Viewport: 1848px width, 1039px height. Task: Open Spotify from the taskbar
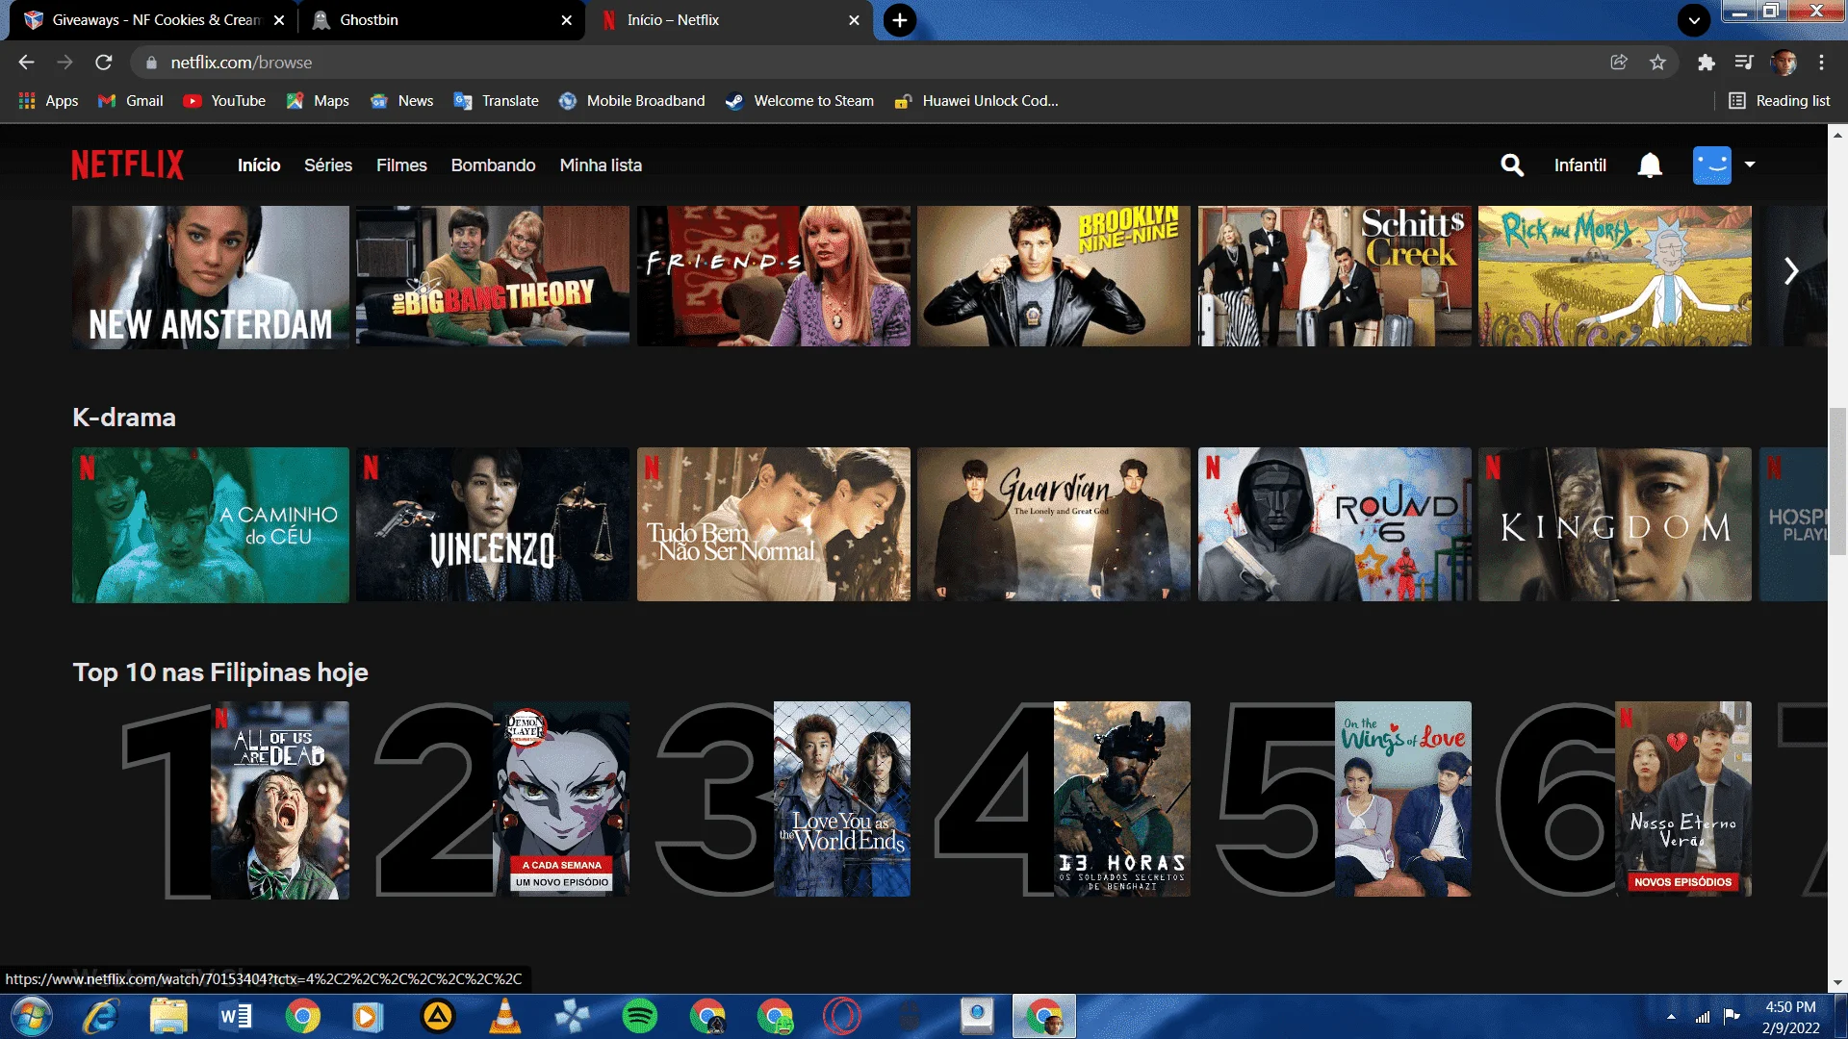click(x=639, y=1016)
